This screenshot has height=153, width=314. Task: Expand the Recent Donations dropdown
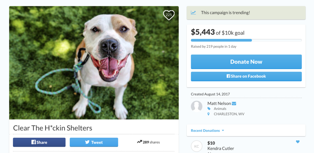223,131
